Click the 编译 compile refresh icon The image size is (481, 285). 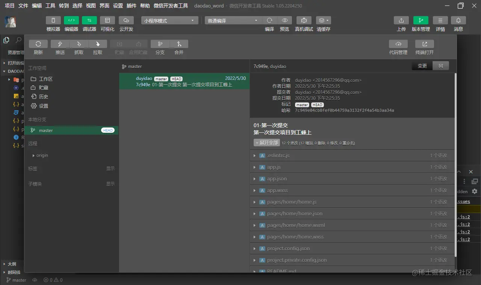[269, 20]
